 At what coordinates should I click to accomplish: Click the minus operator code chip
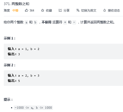[74, 22]
